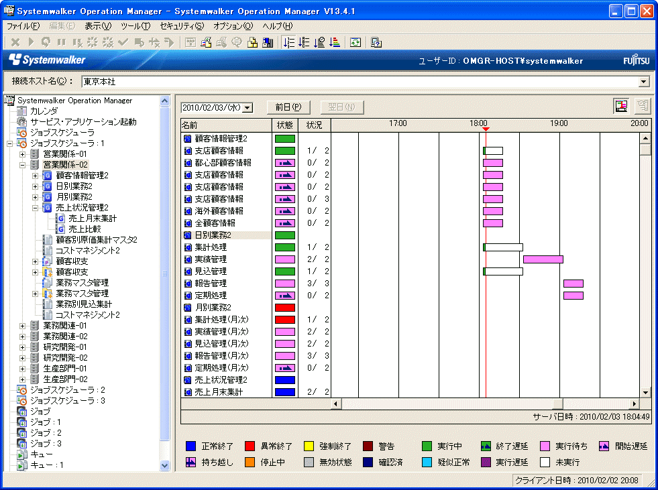Click the カレンダ calendar icon in tree
This screenshot has height=490, width=658.
click(x=22, y=111)
